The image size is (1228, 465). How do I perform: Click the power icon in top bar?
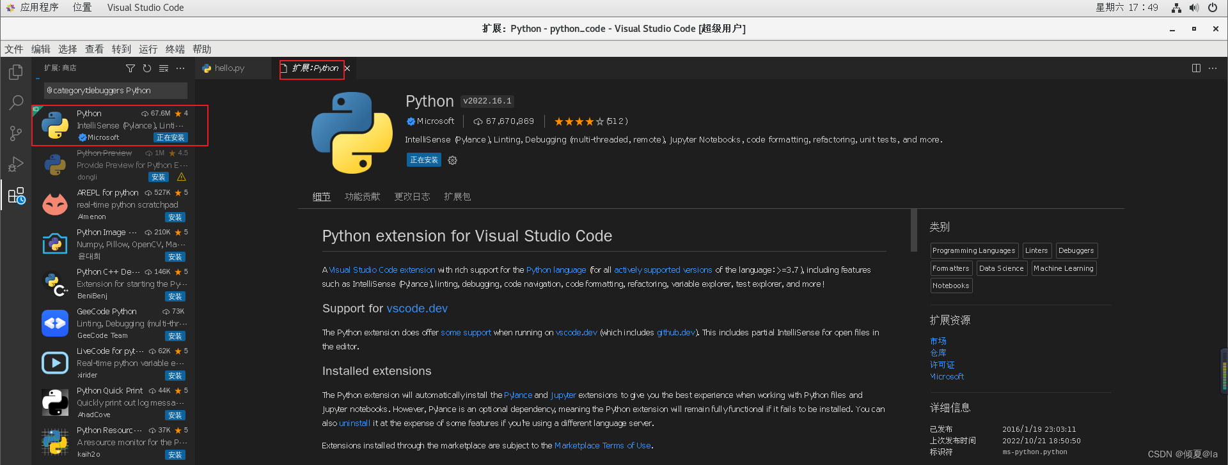(x=1213, y=8)
